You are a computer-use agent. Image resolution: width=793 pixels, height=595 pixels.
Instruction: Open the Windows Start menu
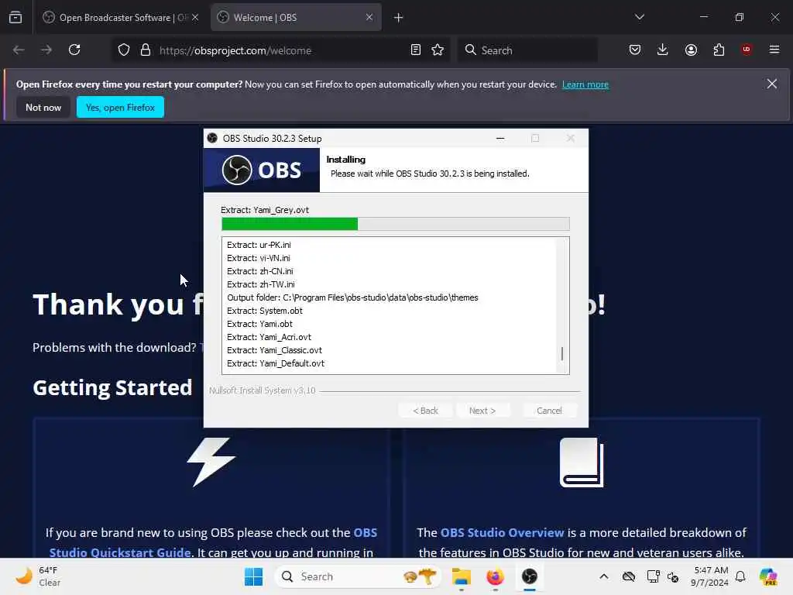click(x=253, y=576)
